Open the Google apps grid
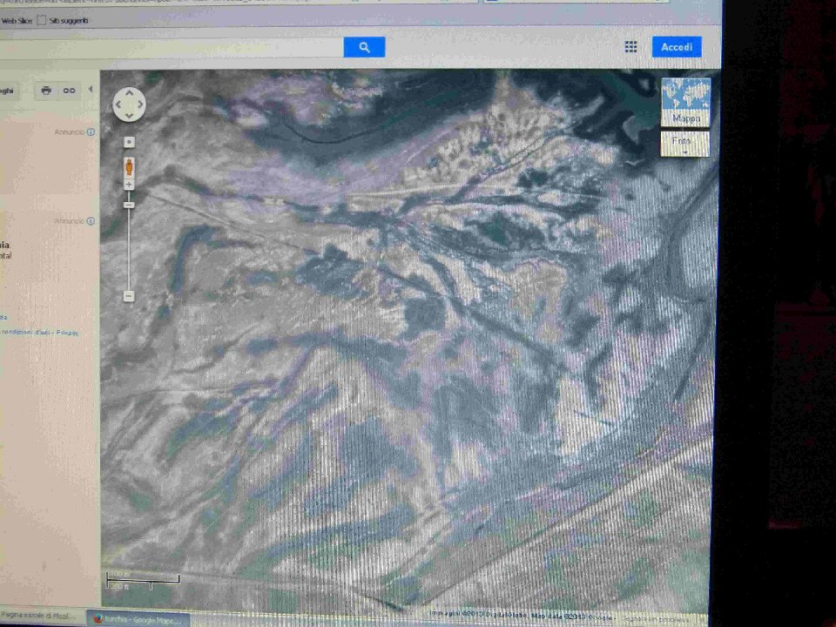Viewport: 836px width, 627px height. tap(630, 47)
